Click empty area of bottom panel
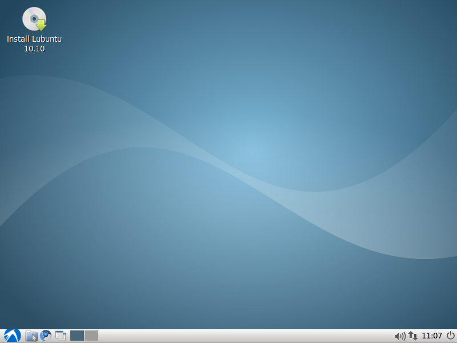The image size is (457, 343). pyautogui.click(x=240, y=336)
